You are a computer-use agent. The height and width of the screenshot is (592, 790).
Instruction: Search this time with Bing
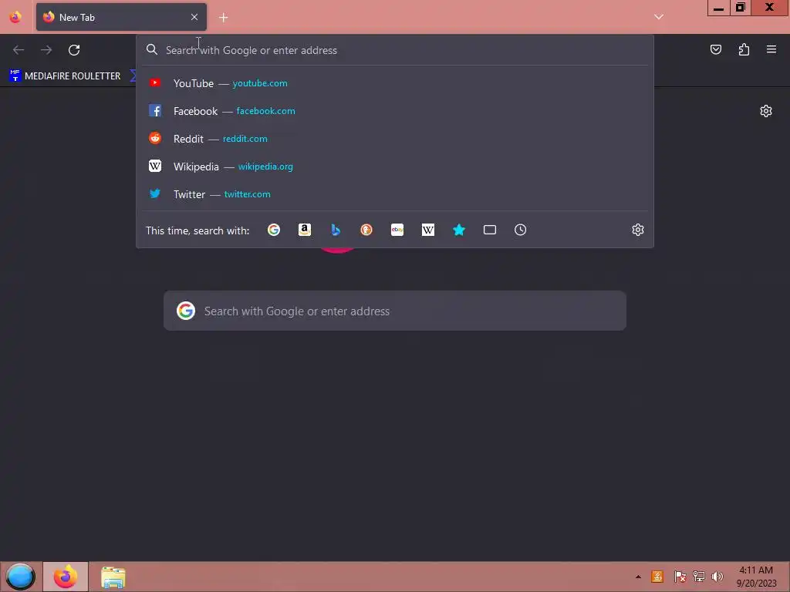(x=336, y=230)
